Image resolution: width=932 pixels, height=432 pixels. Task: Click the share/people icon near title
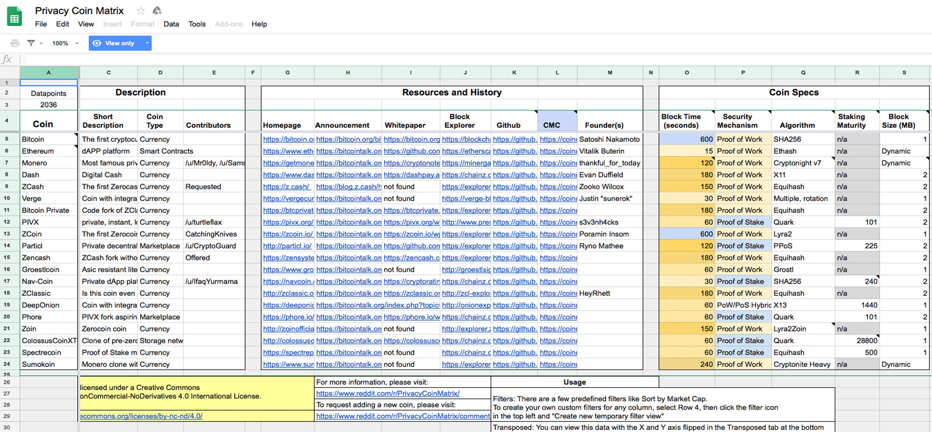click(x=157, y=11)
